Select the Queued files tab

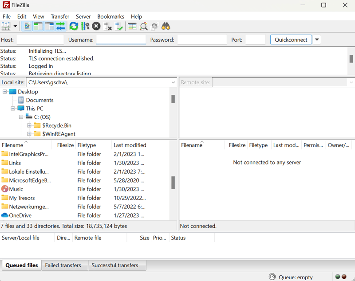(22, 265)
